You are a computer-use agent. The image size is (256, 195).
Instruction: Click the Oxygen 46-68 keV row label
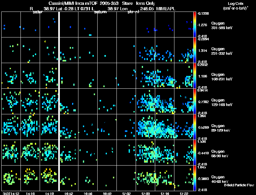point(220,179)
